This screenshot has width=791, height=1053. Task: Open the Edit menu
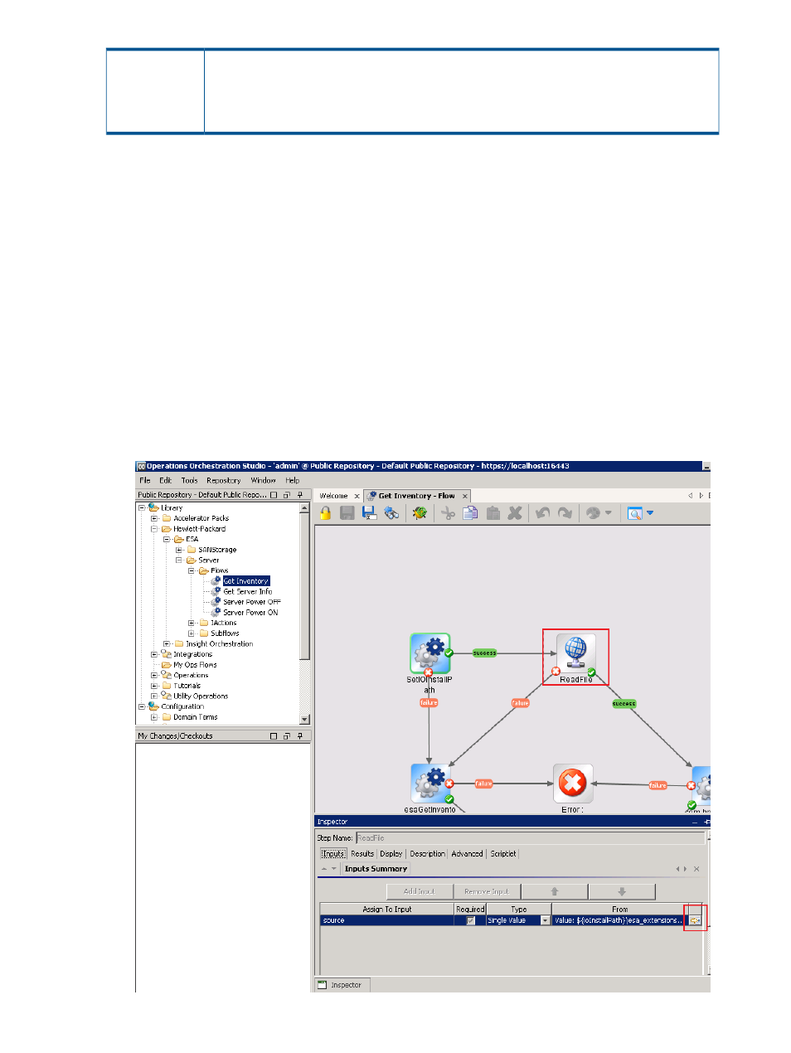tap(166, 480)
